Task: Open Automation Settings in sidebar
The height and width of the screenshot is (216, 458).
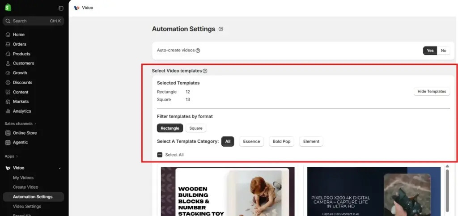Action: [x=33, y=197]
